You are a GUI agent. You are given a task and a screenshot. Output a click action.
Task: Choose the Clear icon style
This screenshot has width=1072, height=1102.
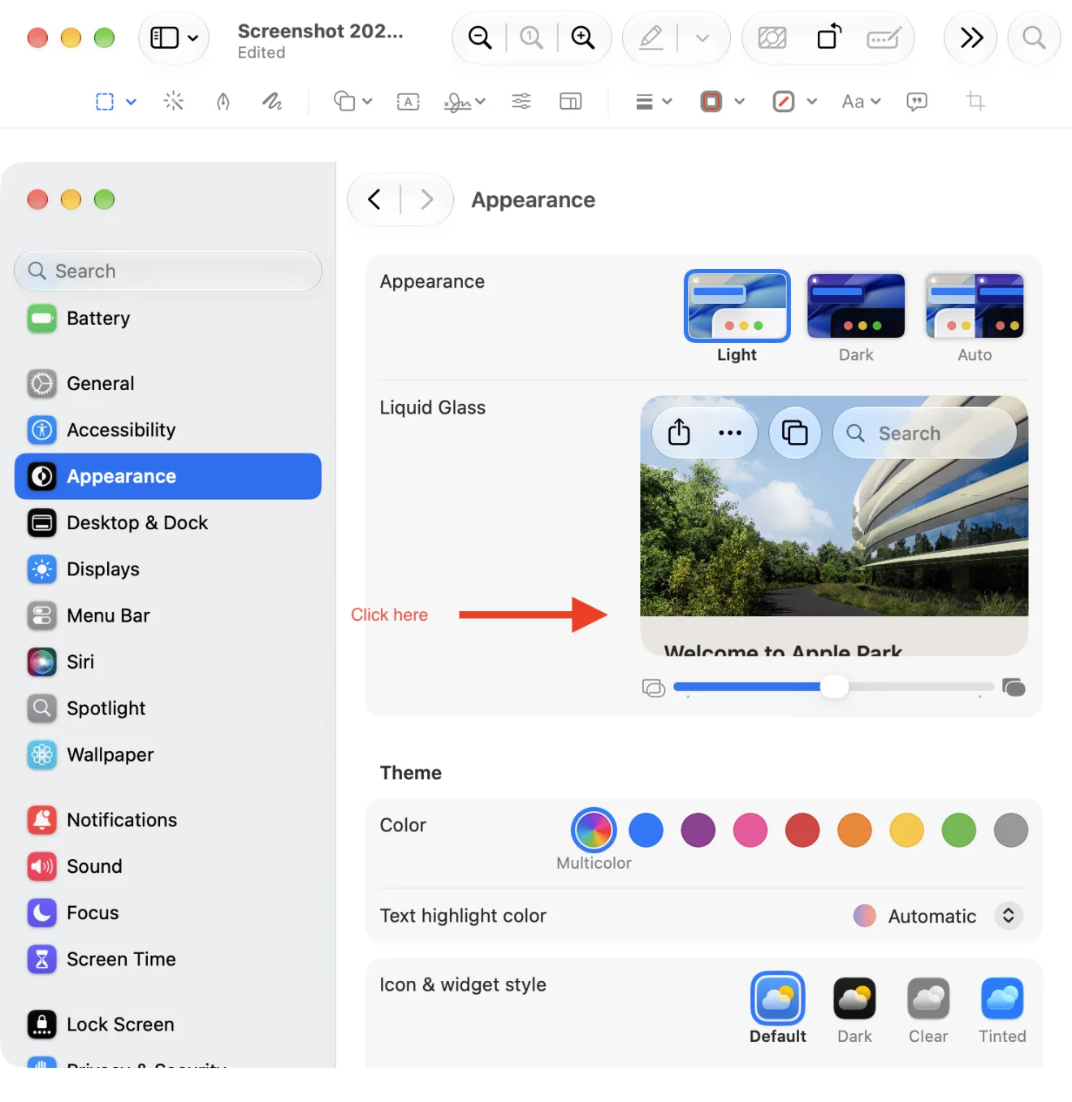point(928,1009)
